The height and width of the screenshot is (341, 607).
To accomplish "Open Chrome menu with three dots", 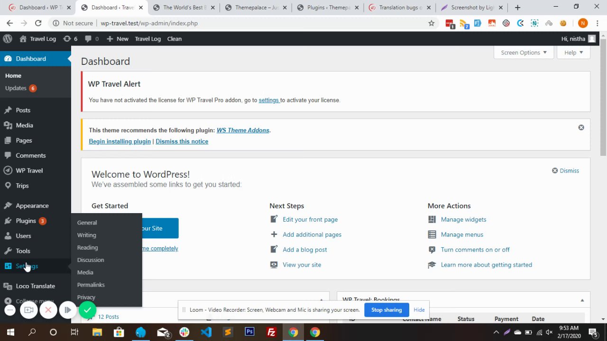I will point(597,23).
